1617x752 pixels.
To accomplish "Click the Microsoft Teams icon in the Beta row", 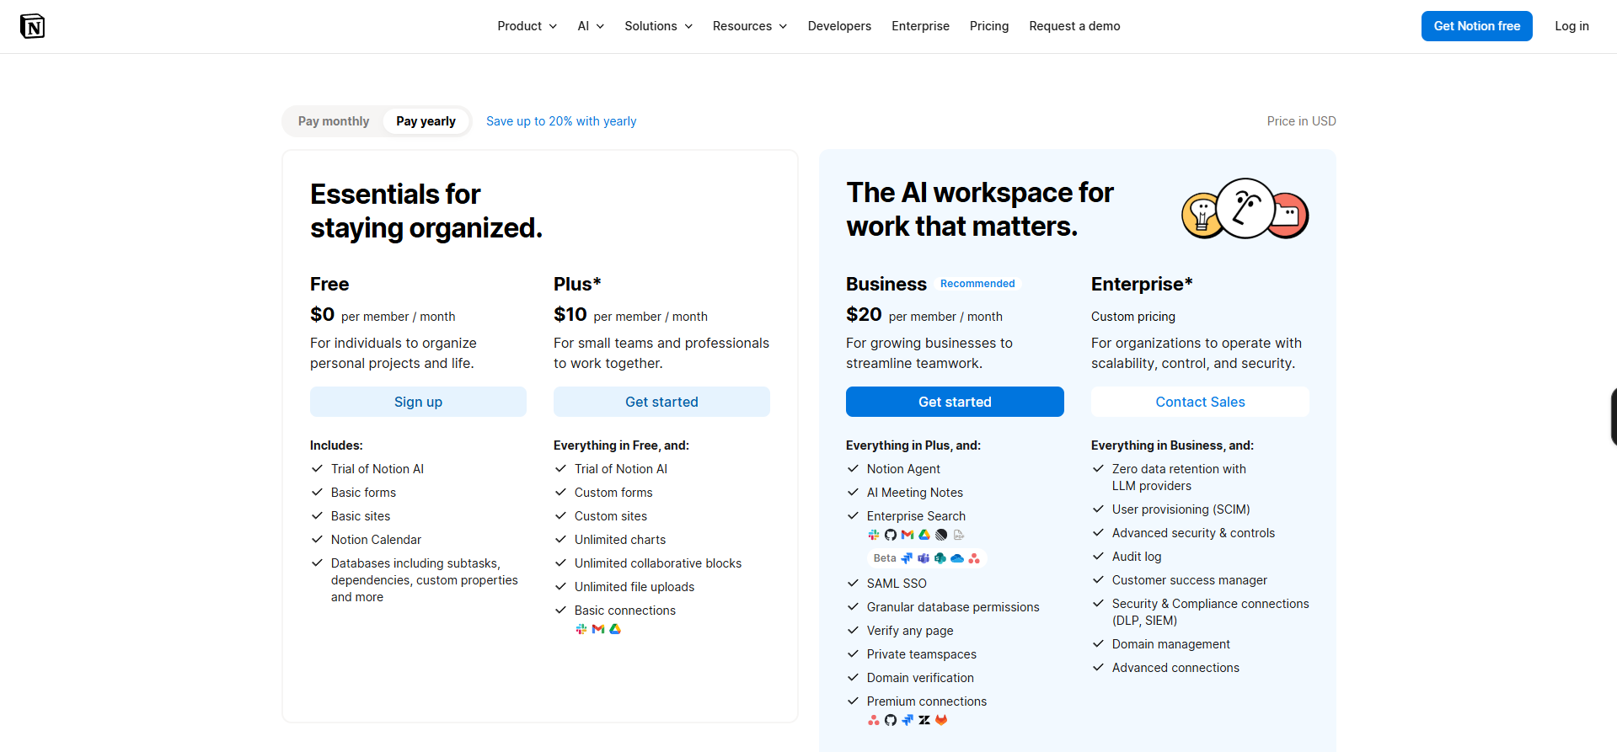I will tap(924, 558).
